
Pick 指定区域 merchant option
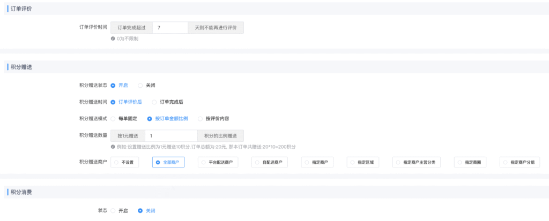coord(363,162)
